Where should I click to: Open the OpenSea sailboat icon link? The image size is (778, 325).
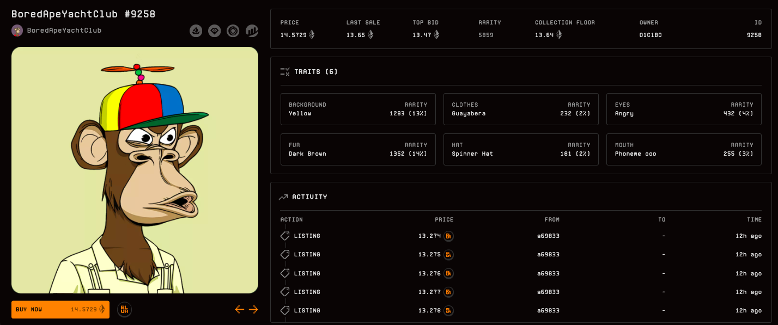click(196, 31)
